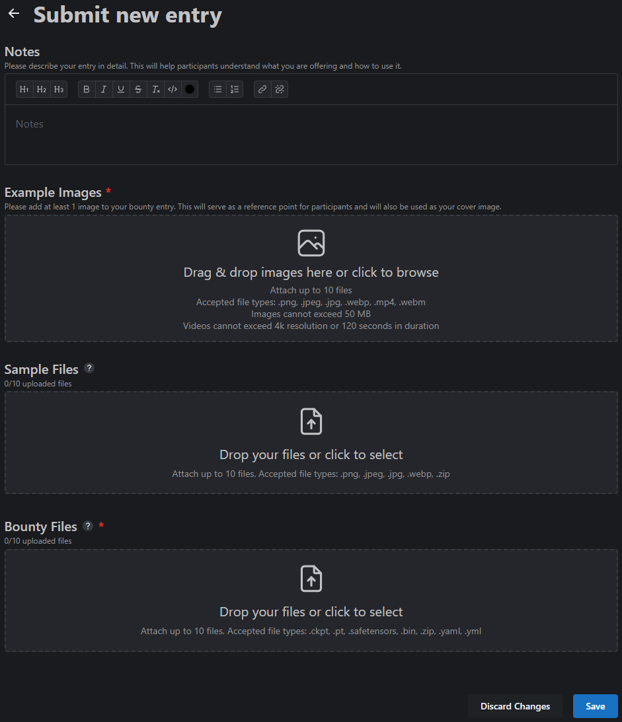Apply Heading 1 format in Notes toolbar

pos(24,89)
